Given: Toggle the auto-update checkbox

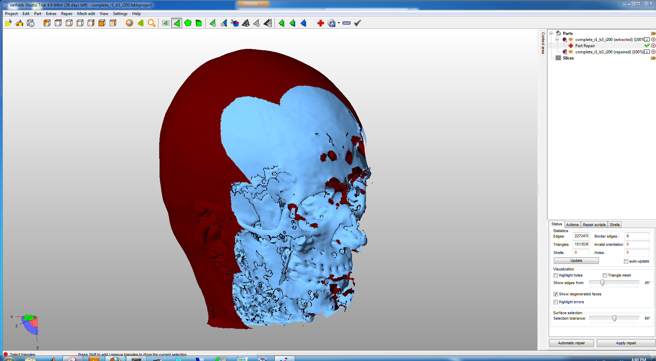Looking at the screenshot, I should coord(626,262).
